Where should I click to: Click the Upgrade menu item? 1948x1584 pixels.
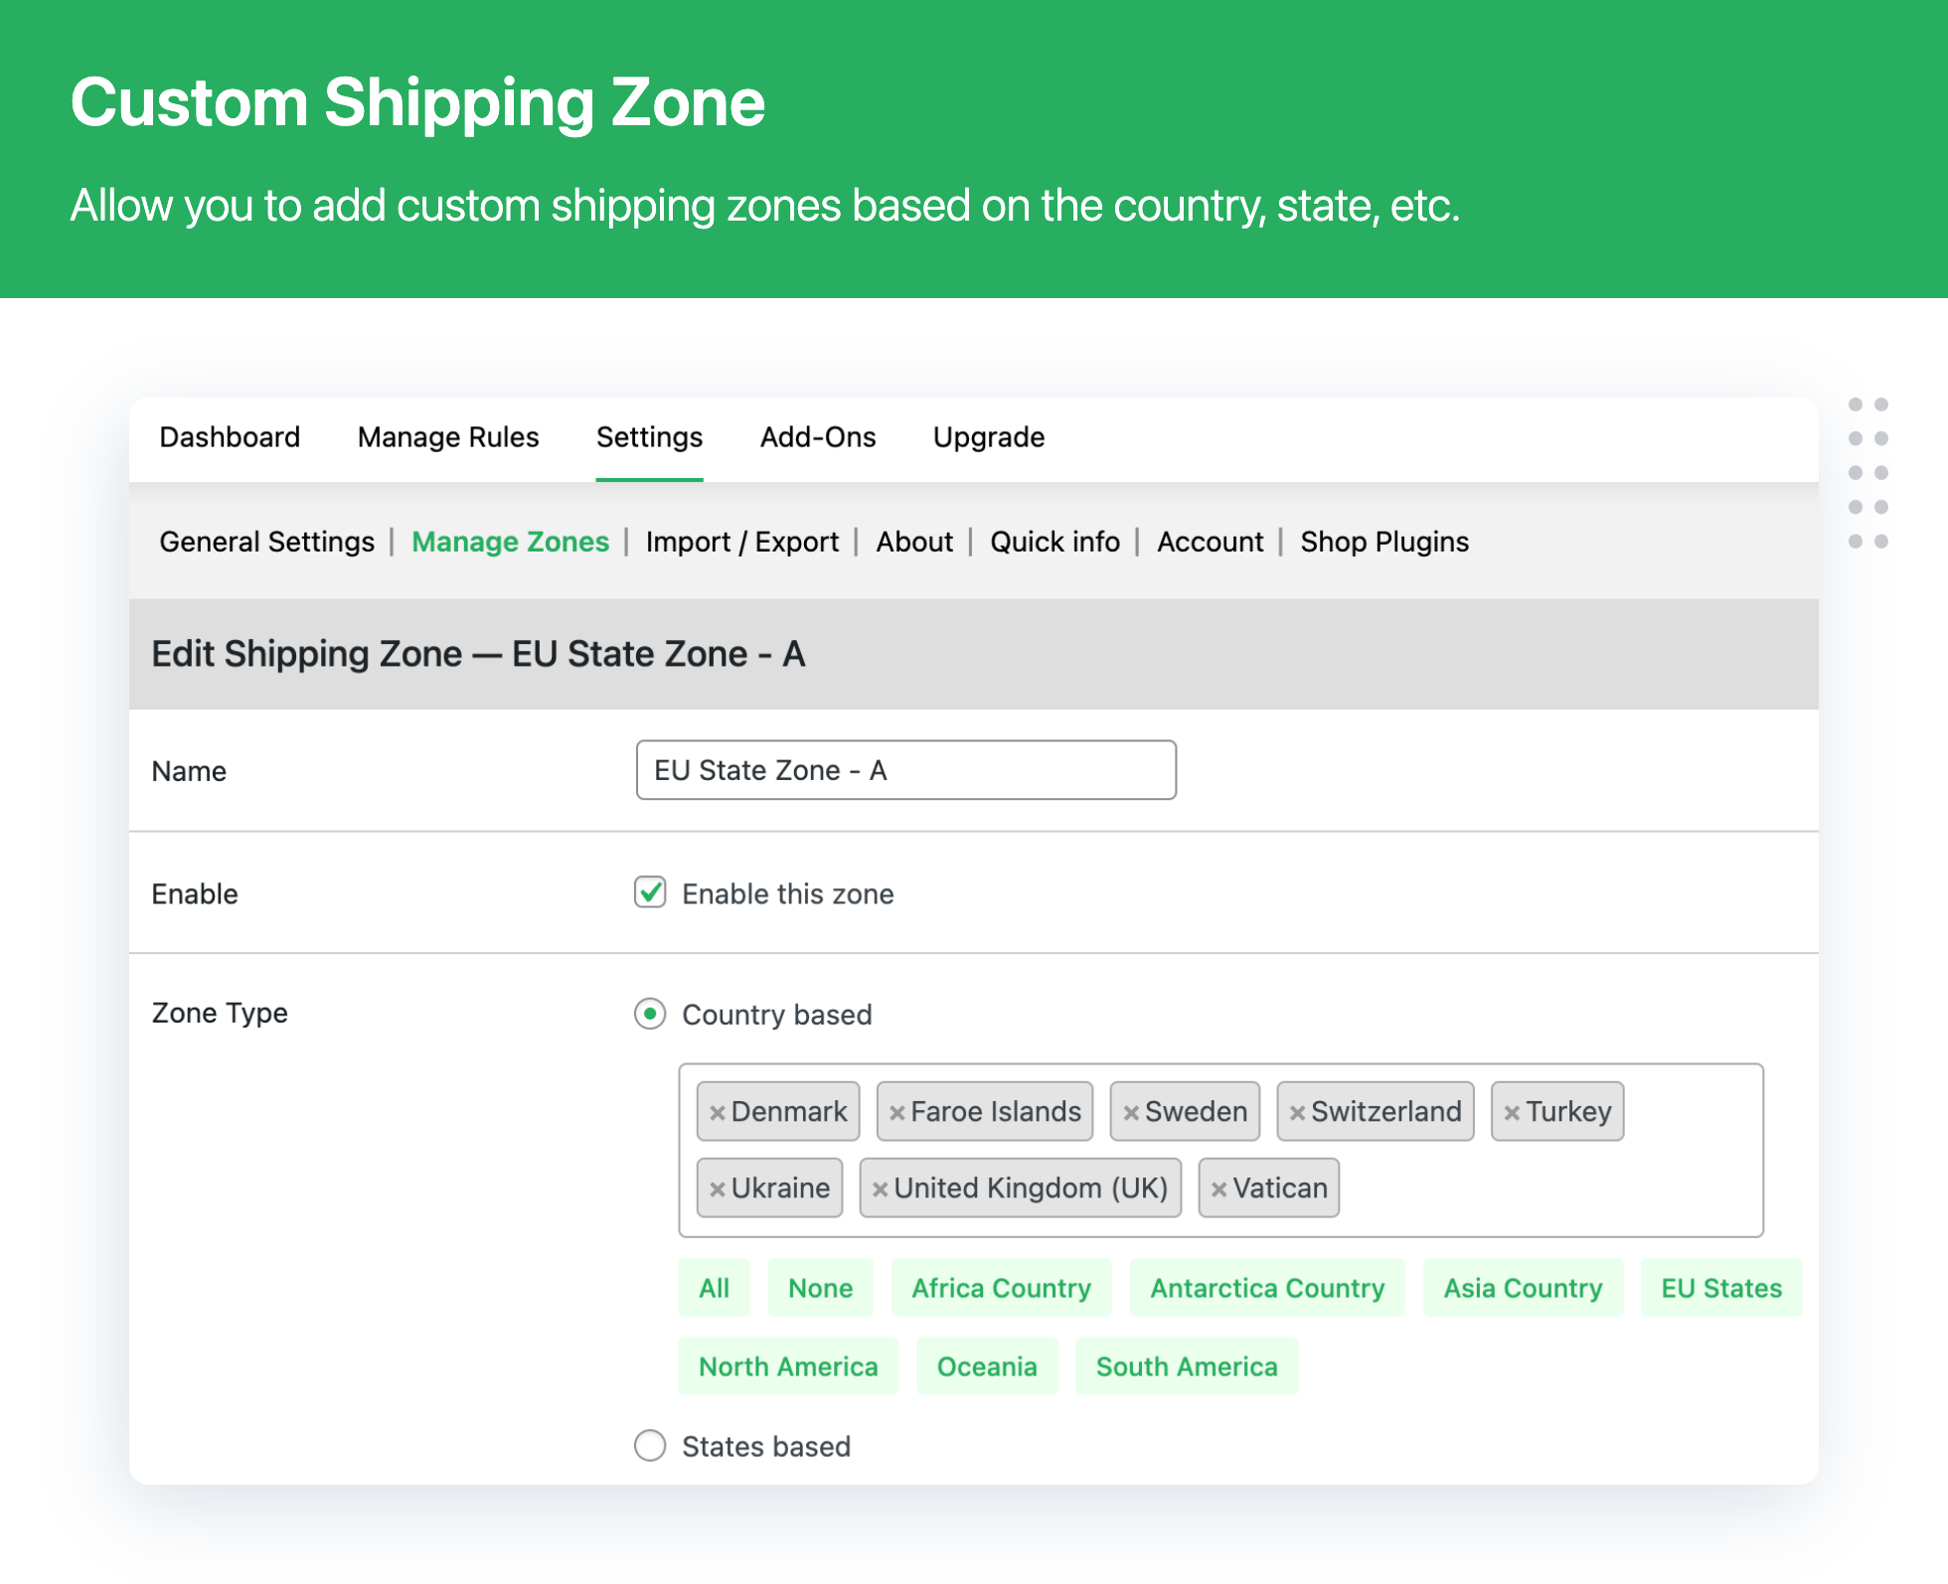click(x=988, y=435)
